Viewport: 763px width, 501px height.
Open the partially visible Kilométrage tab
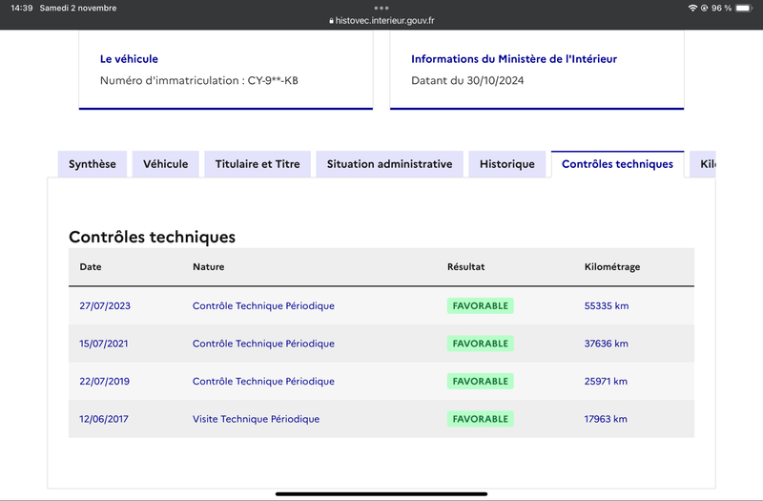coord(703,164)
